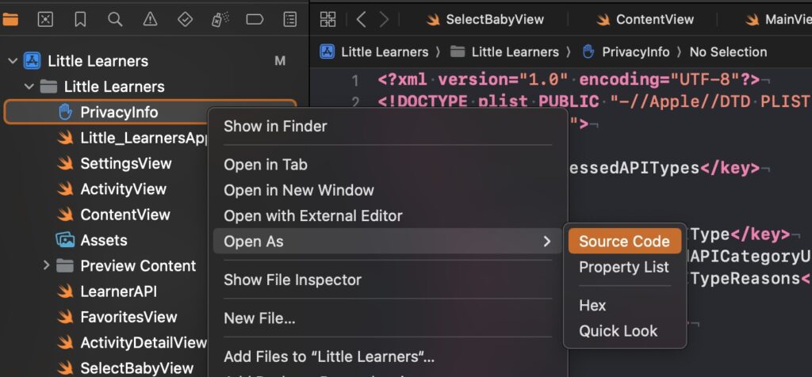Select ActivityView file in navigator
The image size is (812, 377).
tap(123, 188)
